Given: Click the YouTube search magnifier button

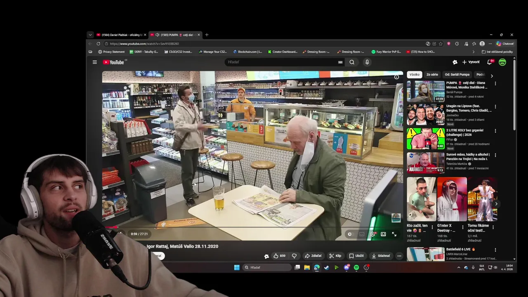Looking at the screenshot, I should [x=352, y=62].
